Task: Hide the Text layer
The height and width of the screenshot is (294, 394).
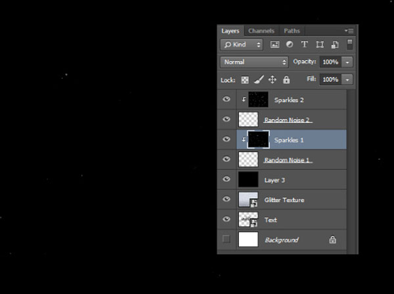Action: coord(227,219)
